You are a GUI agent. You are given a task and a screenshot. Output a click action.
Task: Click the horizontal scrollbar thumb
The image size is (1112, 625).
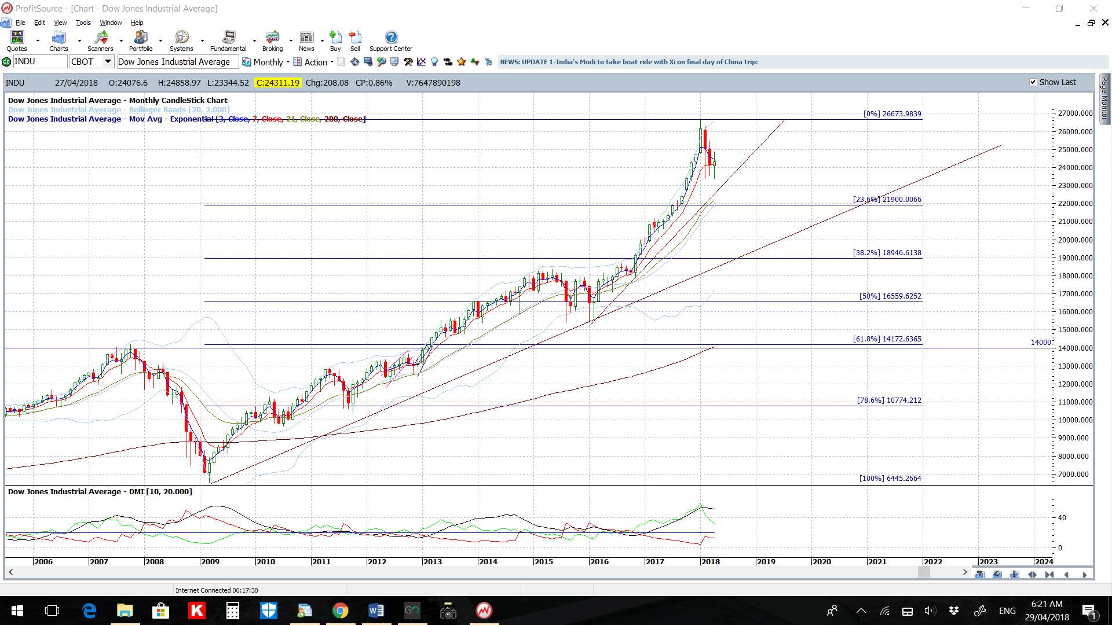[924, 572]
